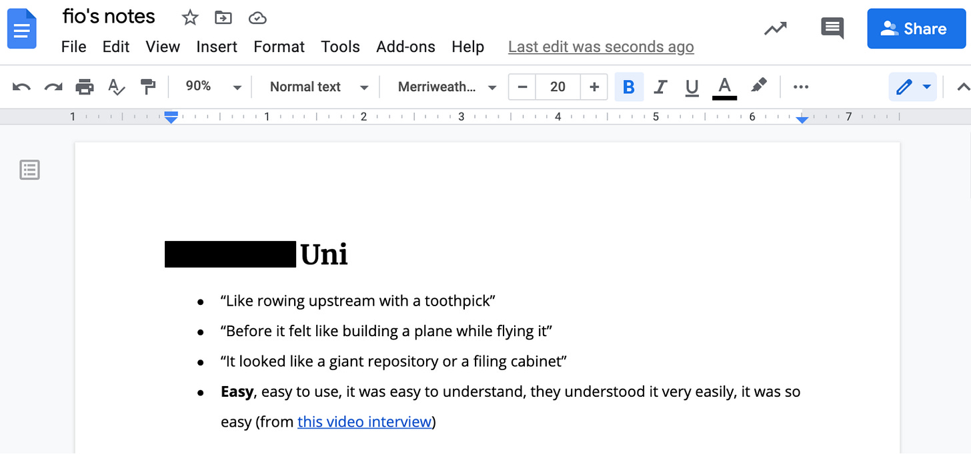Open the Merriweather font dropdown
Screen dimensions: 971x454
pyautogui.click(x=447, y=87)
